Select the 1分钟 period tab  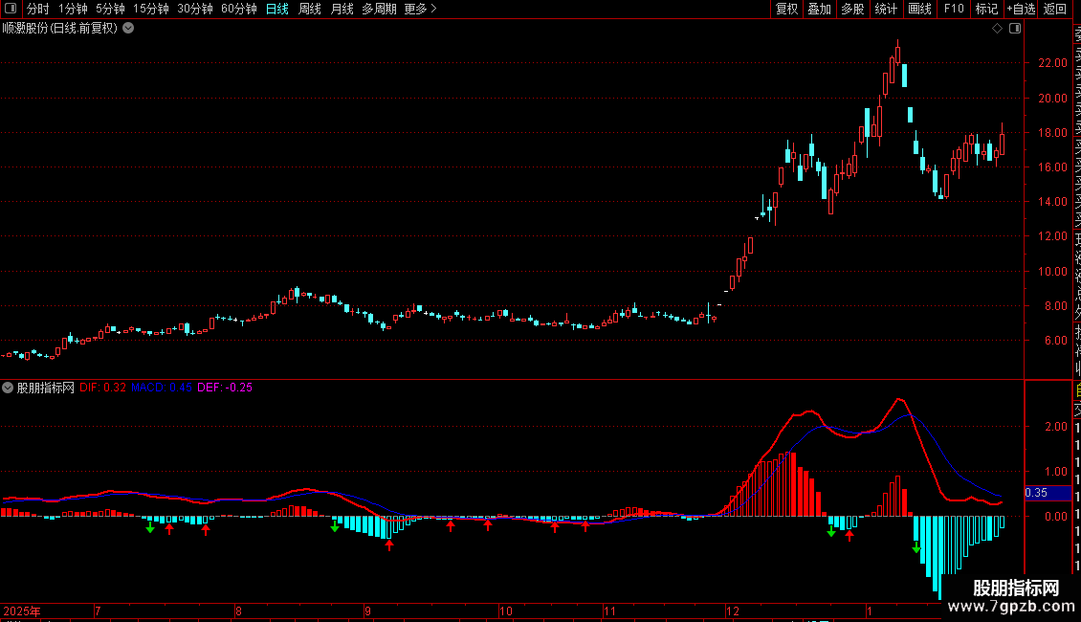pos(73,9)
